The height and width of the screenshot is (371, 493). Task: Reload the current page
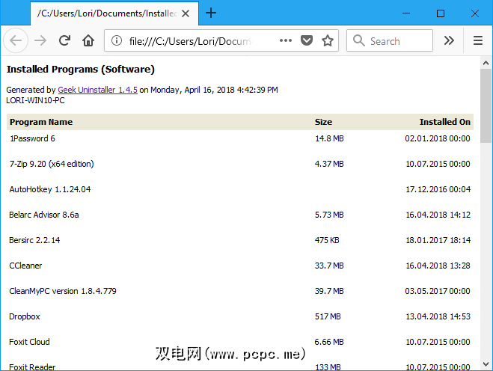[x=65, y=40]
